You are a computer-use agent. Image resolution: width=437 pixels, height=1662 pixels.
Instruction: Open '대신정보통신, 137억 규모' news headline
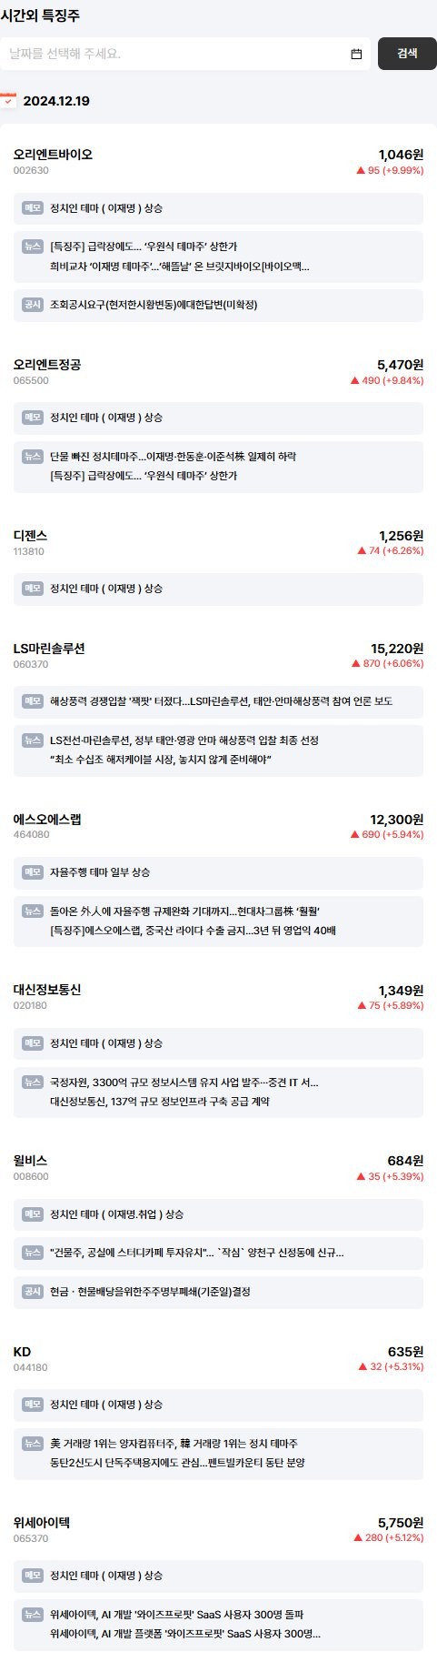159,1101
